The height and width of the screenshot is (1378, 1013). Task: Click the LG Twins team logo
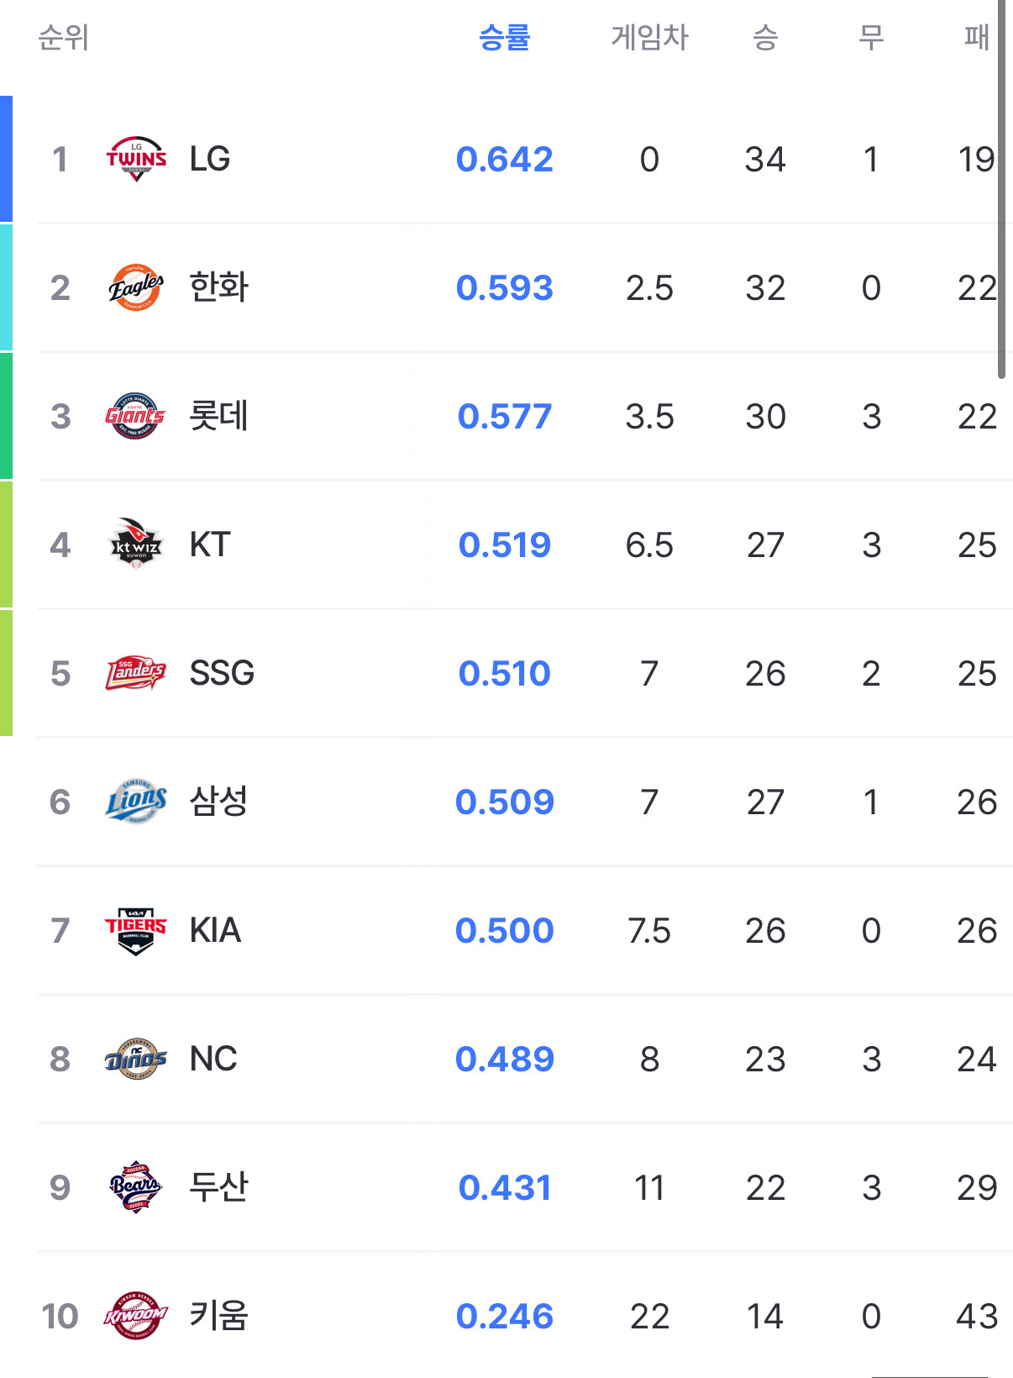(x=136, y=159)
